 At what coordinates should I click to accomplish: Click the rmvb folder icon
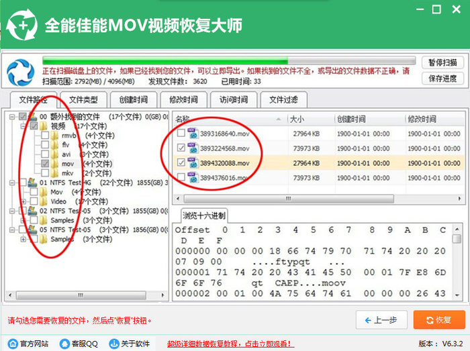(x=55, y=135)
